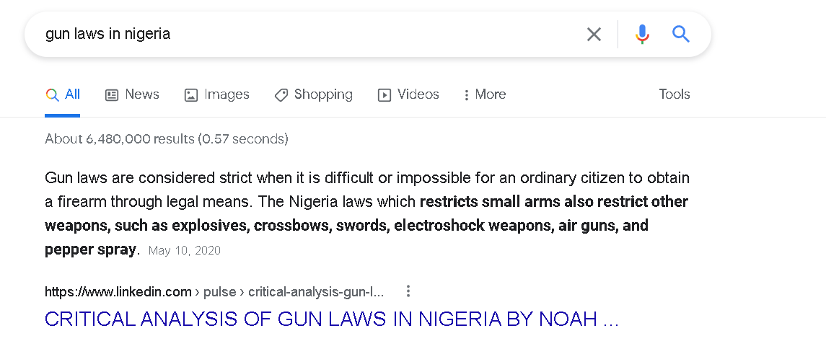Expand the More search categories menu
The image size is (826, 349).
(485, 94)
